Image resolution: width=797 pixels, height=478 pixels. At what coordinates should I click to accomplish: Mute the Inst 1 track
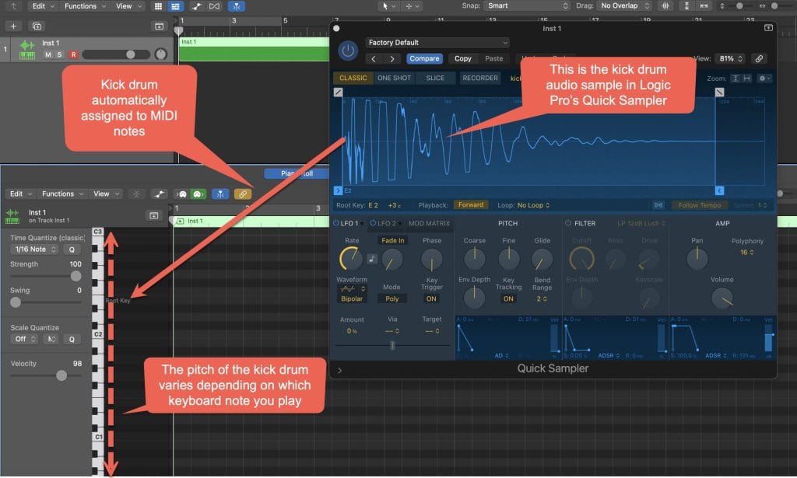click(48, 54)
